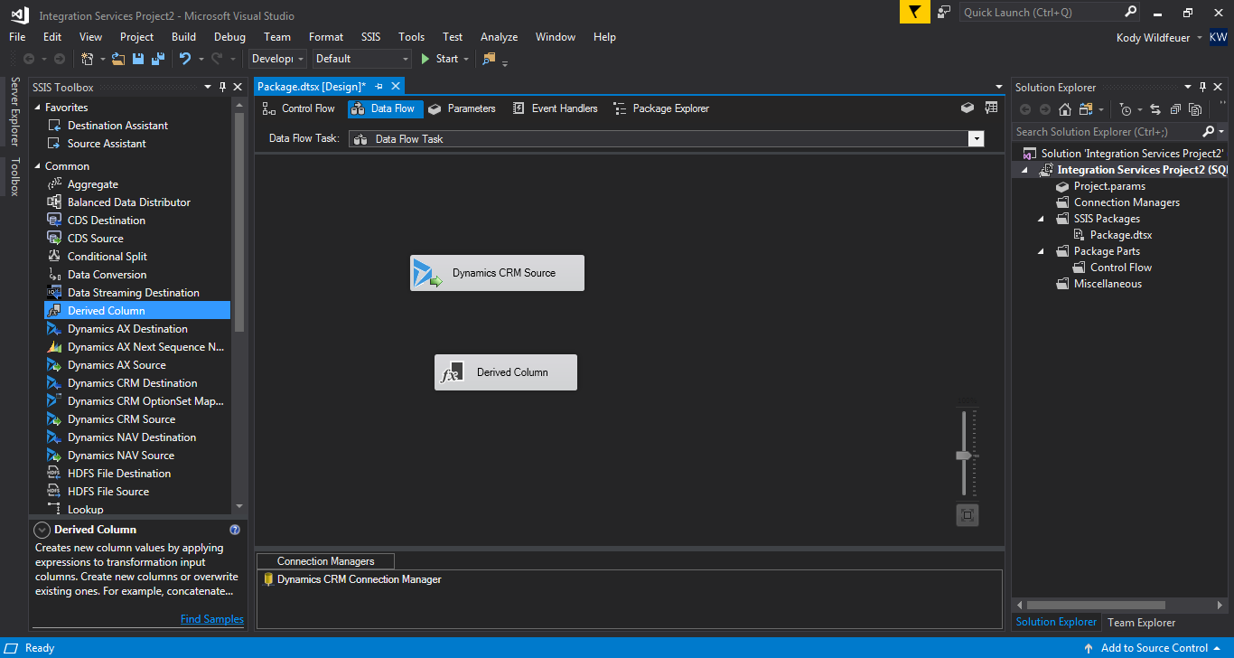Click the Start debugging button
This screenshot has width=1234, height=658.
pos(439,59)
